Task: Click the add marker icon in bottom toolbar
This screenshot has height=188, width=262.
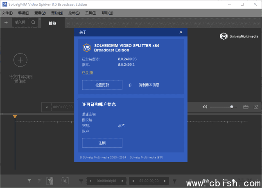Action: 29,181
